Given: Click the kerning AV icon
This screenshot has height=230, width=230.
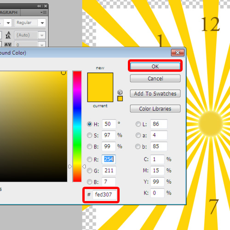Looking at the screenshot, I should point(8,45).
